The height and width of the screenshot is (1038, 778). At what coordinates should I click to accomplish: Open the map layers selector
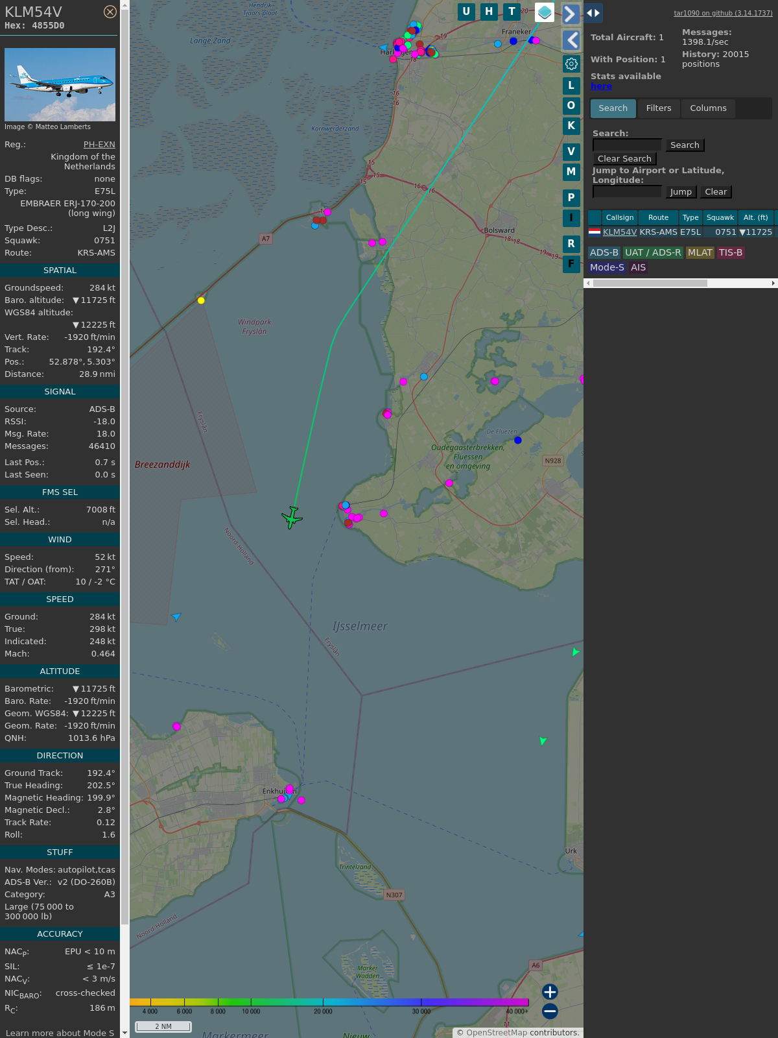(x=545, y=12)
